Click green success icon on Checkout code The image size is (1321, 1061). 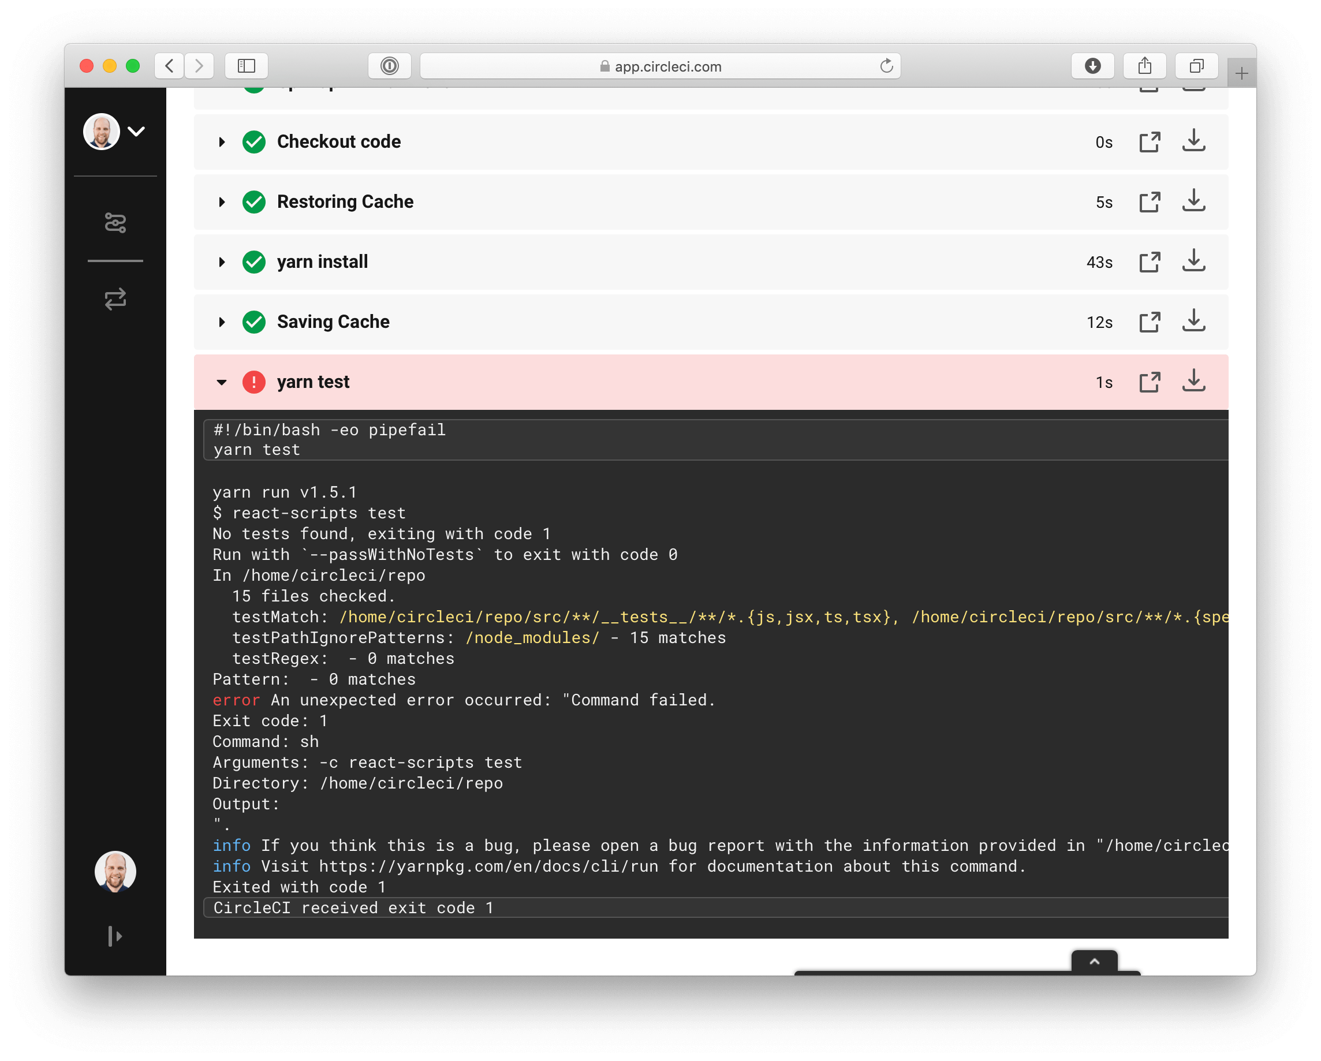[x=253, y=142]
